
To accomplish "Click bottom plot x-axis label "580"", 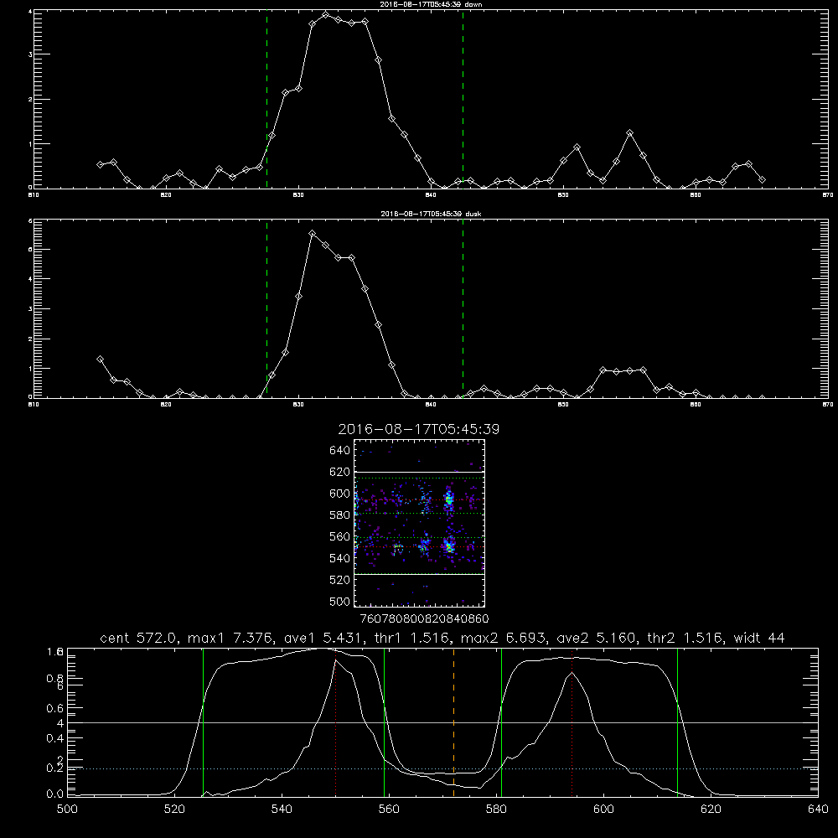I will pos(496,810).
